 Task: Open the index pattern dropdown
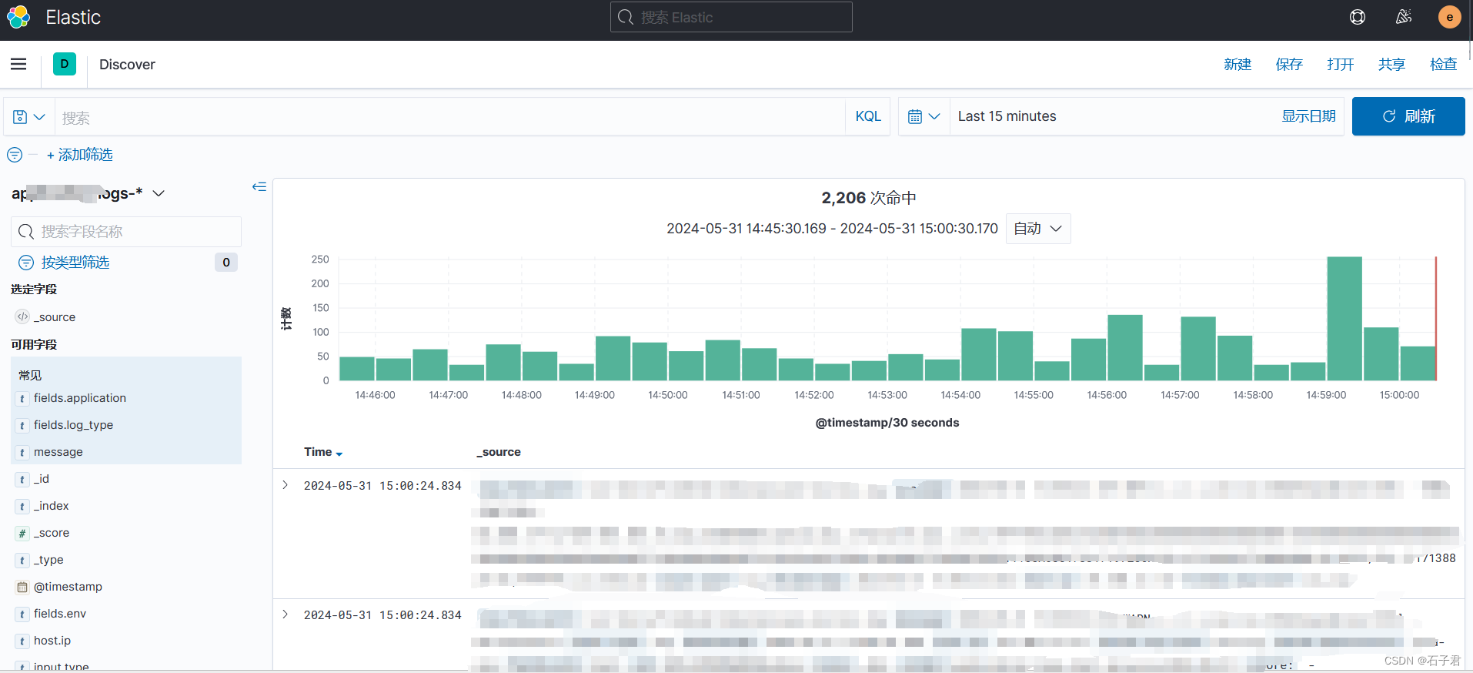(89, 193)
